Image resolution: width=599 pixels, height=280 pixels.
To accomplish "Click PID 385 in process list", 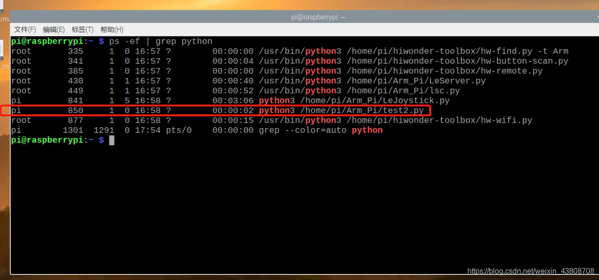I will (x=75, y=71).
